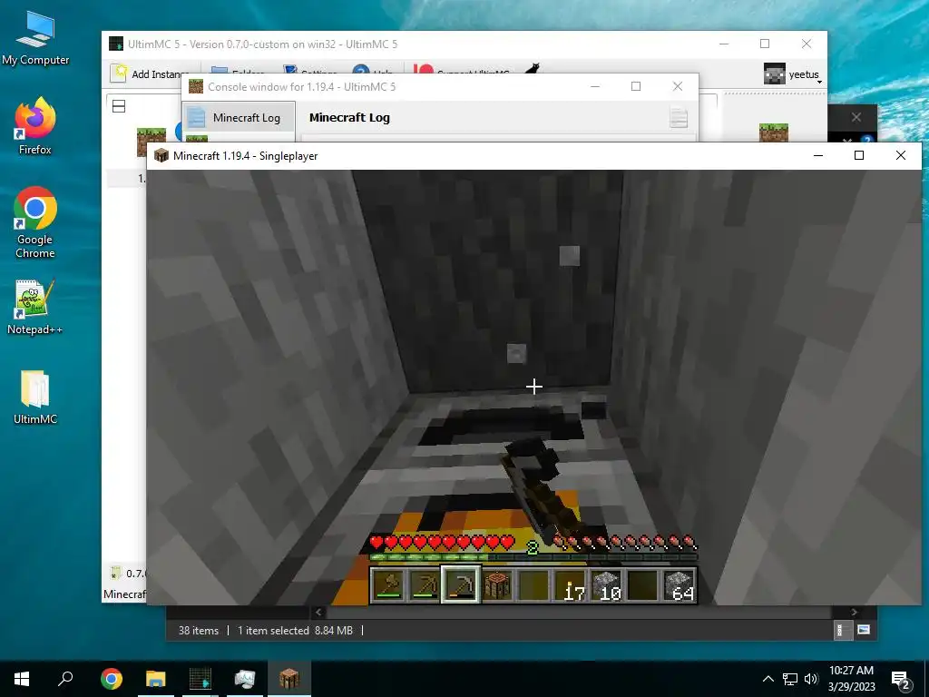
Task: Click the yeetus account avatar head
Action: coord(774,74)
